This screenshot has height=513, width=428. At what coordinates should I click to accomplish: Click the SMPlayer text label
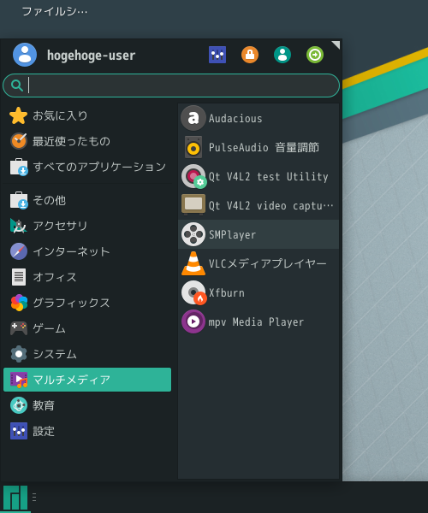coord(233,235)
